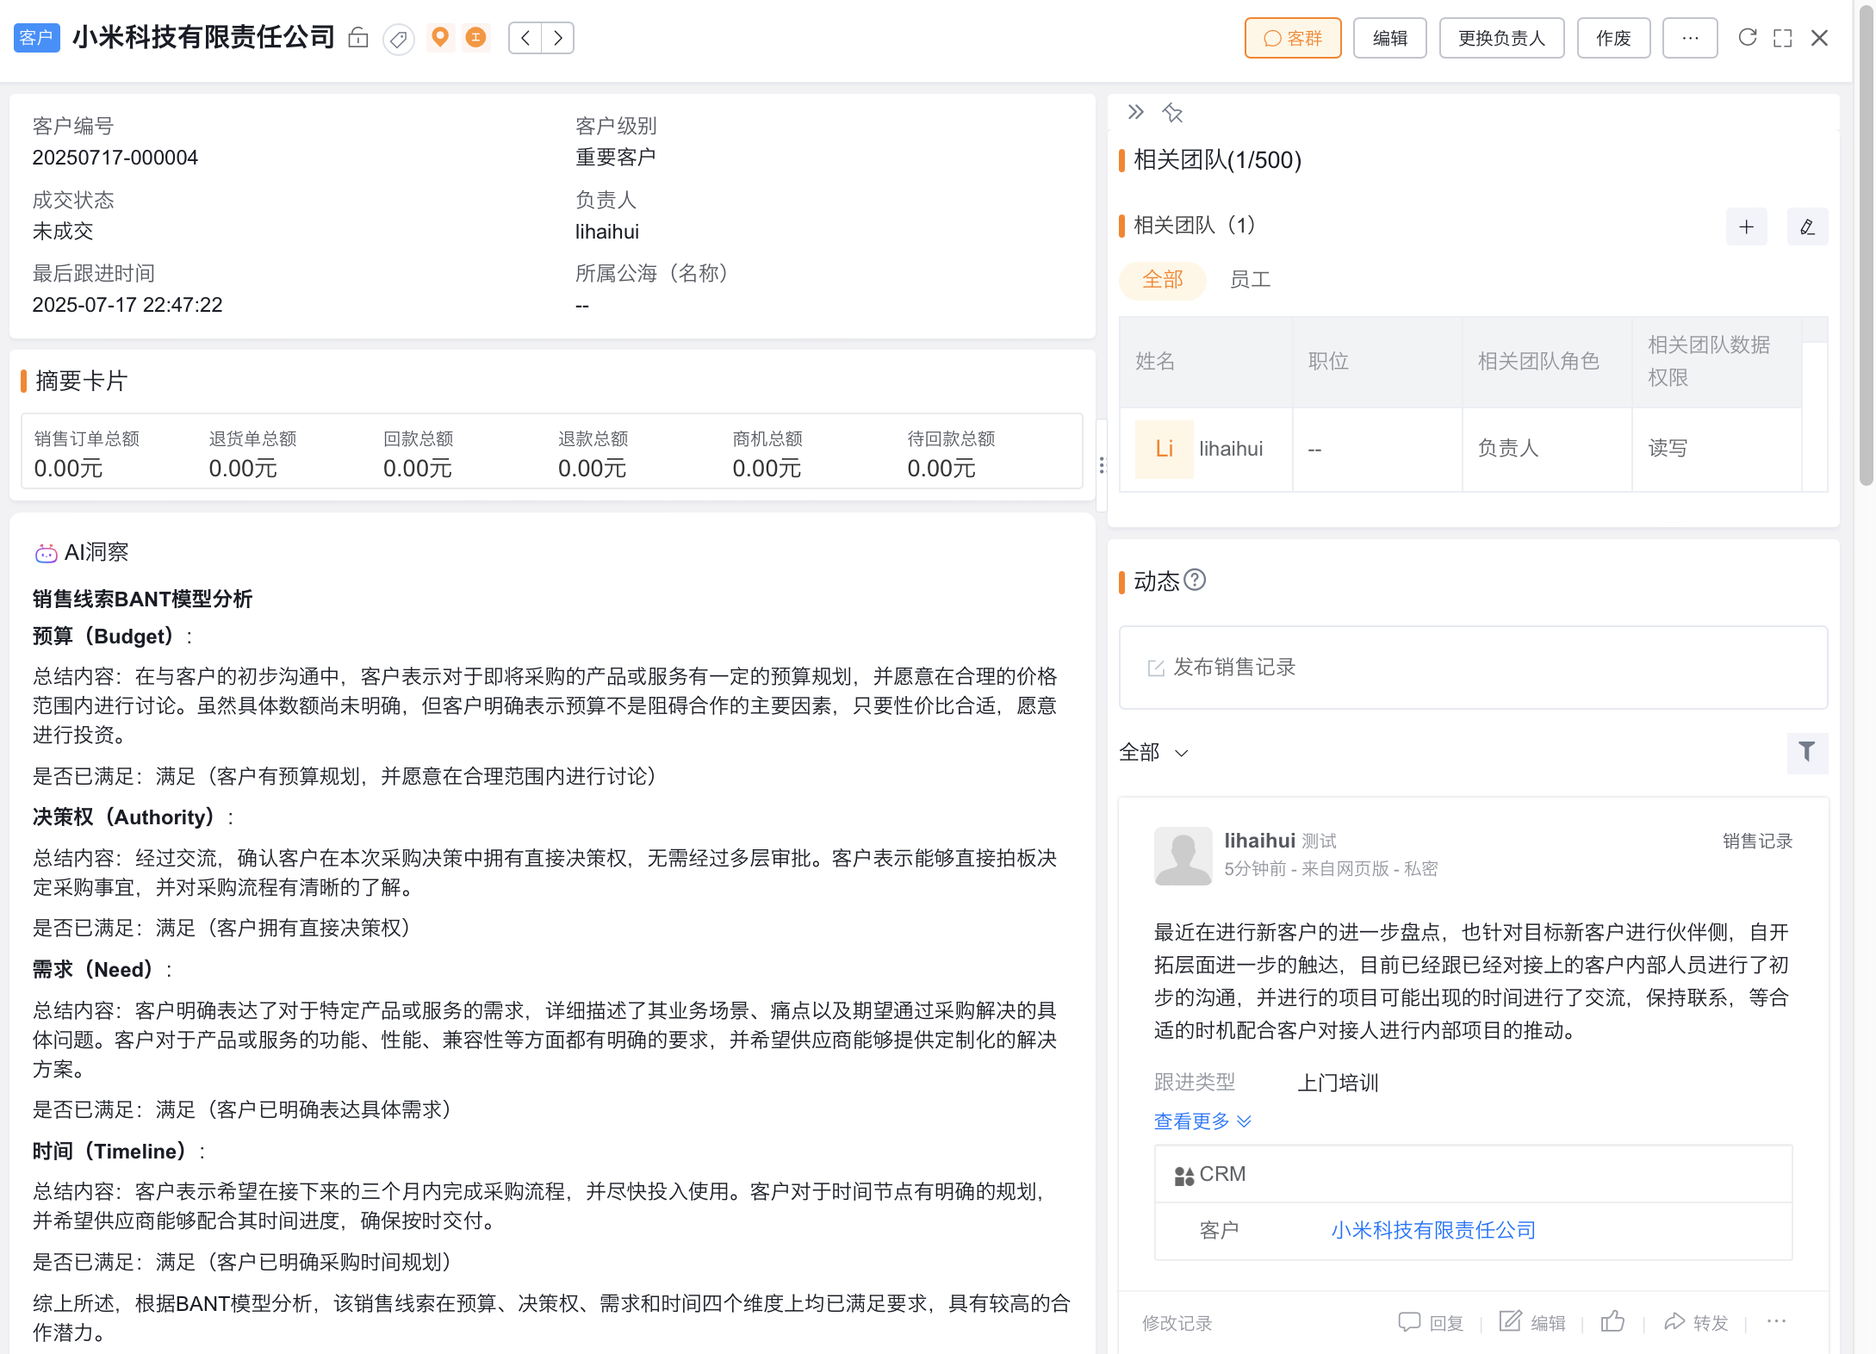This screenshot has width=1876, height=1354.
Task: Open the 客群 customer group button
Action: click(x=1293, y=38)
